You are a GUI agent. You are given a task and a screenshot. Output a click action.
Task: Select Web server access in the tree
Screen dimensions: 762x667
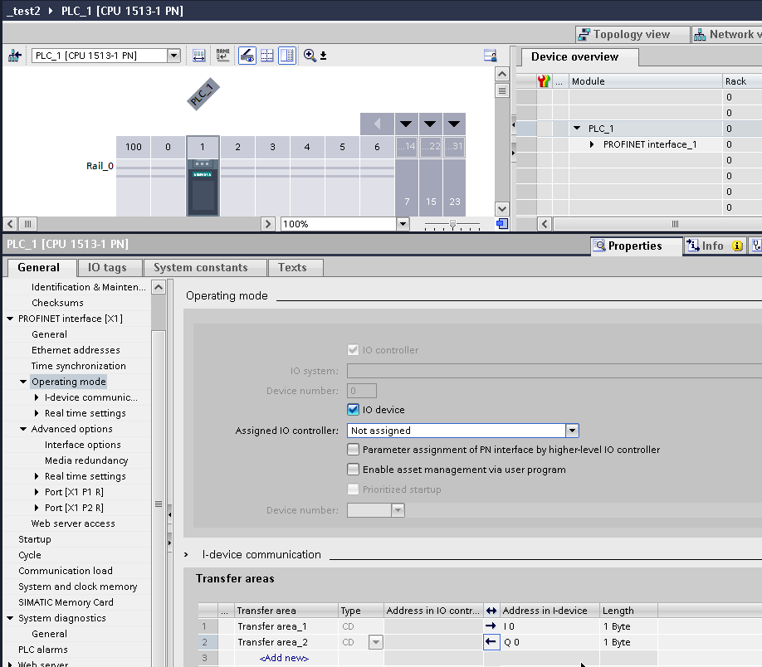tap(73, 523)
